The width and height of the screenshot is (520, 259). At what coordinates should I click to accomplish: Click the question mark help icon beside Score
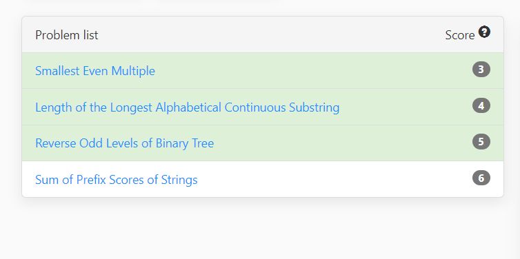484,32
